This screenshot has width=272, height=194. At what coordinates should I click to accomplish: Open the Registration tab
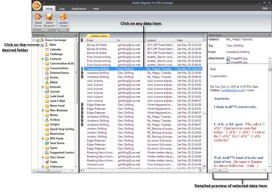coord(79,9)
